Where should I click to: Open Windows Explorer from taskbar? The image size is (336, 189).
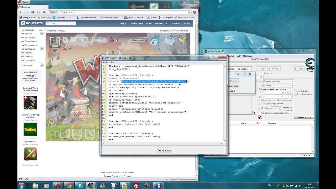(x=35, y=186)
